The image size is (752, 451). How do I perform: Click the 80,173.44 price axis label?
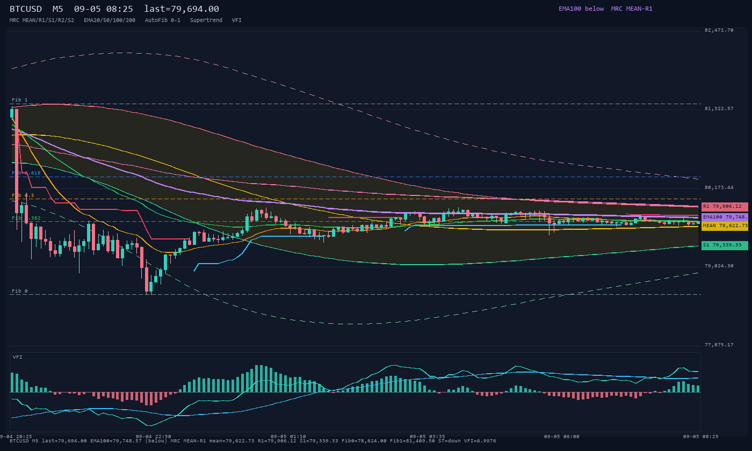tap(719, 187)
